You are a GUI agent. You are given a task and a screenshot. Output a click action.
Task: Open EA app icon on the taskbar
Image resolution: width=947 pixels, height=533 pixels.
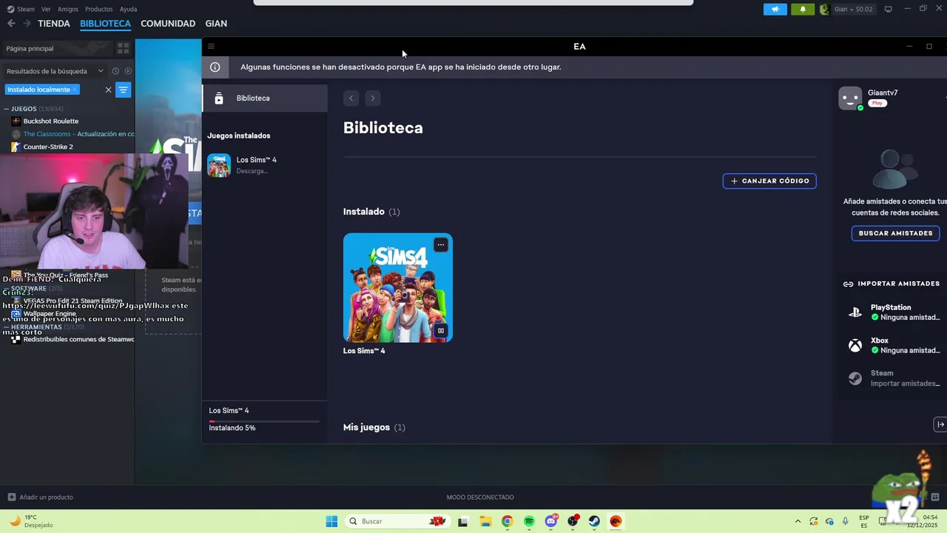[x=616, y=521]
